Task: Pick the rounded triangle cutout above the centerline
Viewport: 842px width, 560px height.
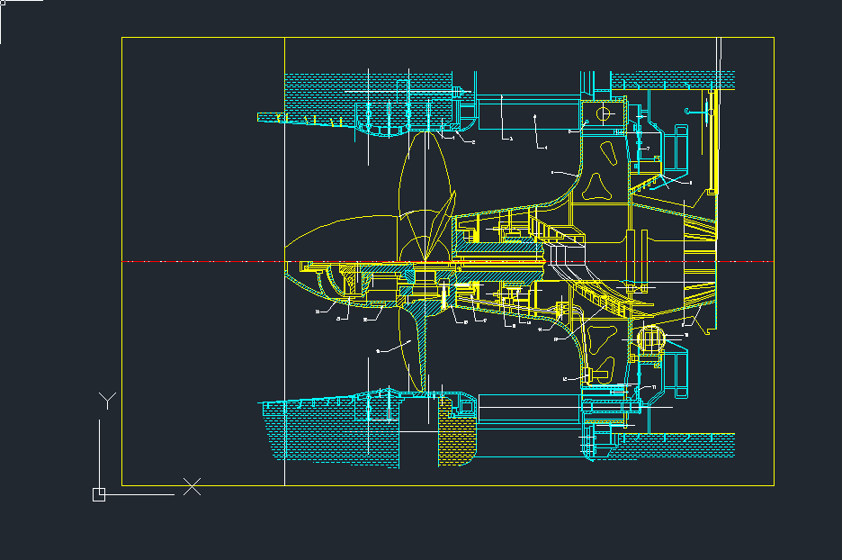Action: tap(595, 185)
